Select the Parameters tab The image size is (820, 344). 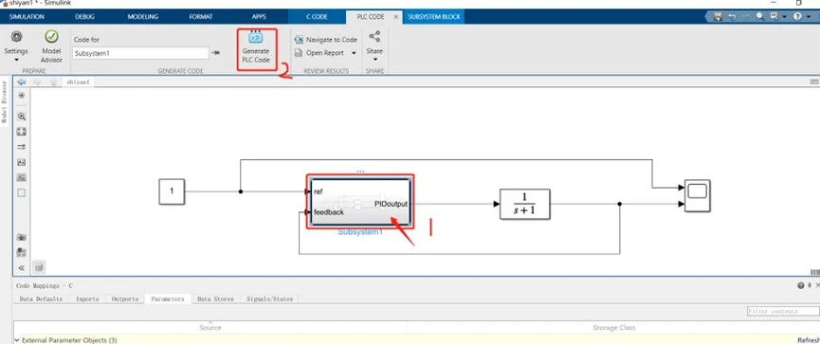[168, 299]
